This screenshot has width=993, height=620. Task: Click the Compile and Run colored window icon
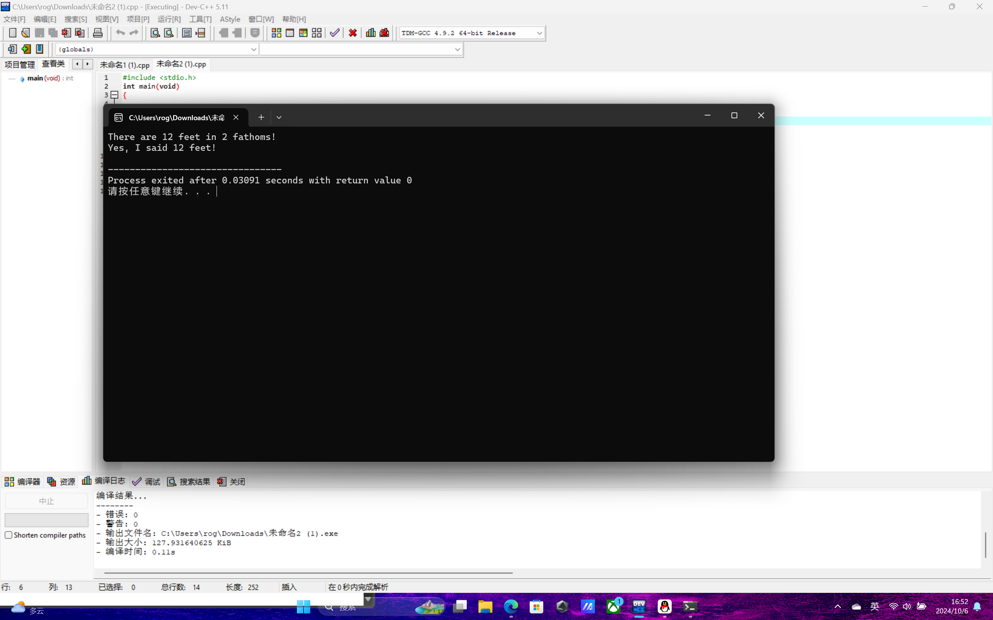(x=303, y=33)
